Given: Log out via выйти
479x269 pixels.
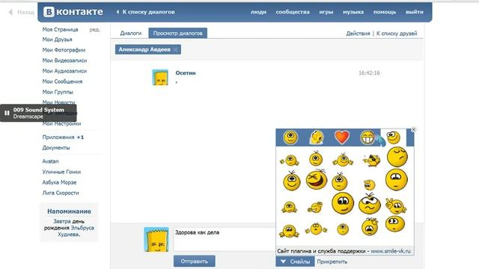Looking at the screenshot, I should pyautogui.click(x=415, y=12).
